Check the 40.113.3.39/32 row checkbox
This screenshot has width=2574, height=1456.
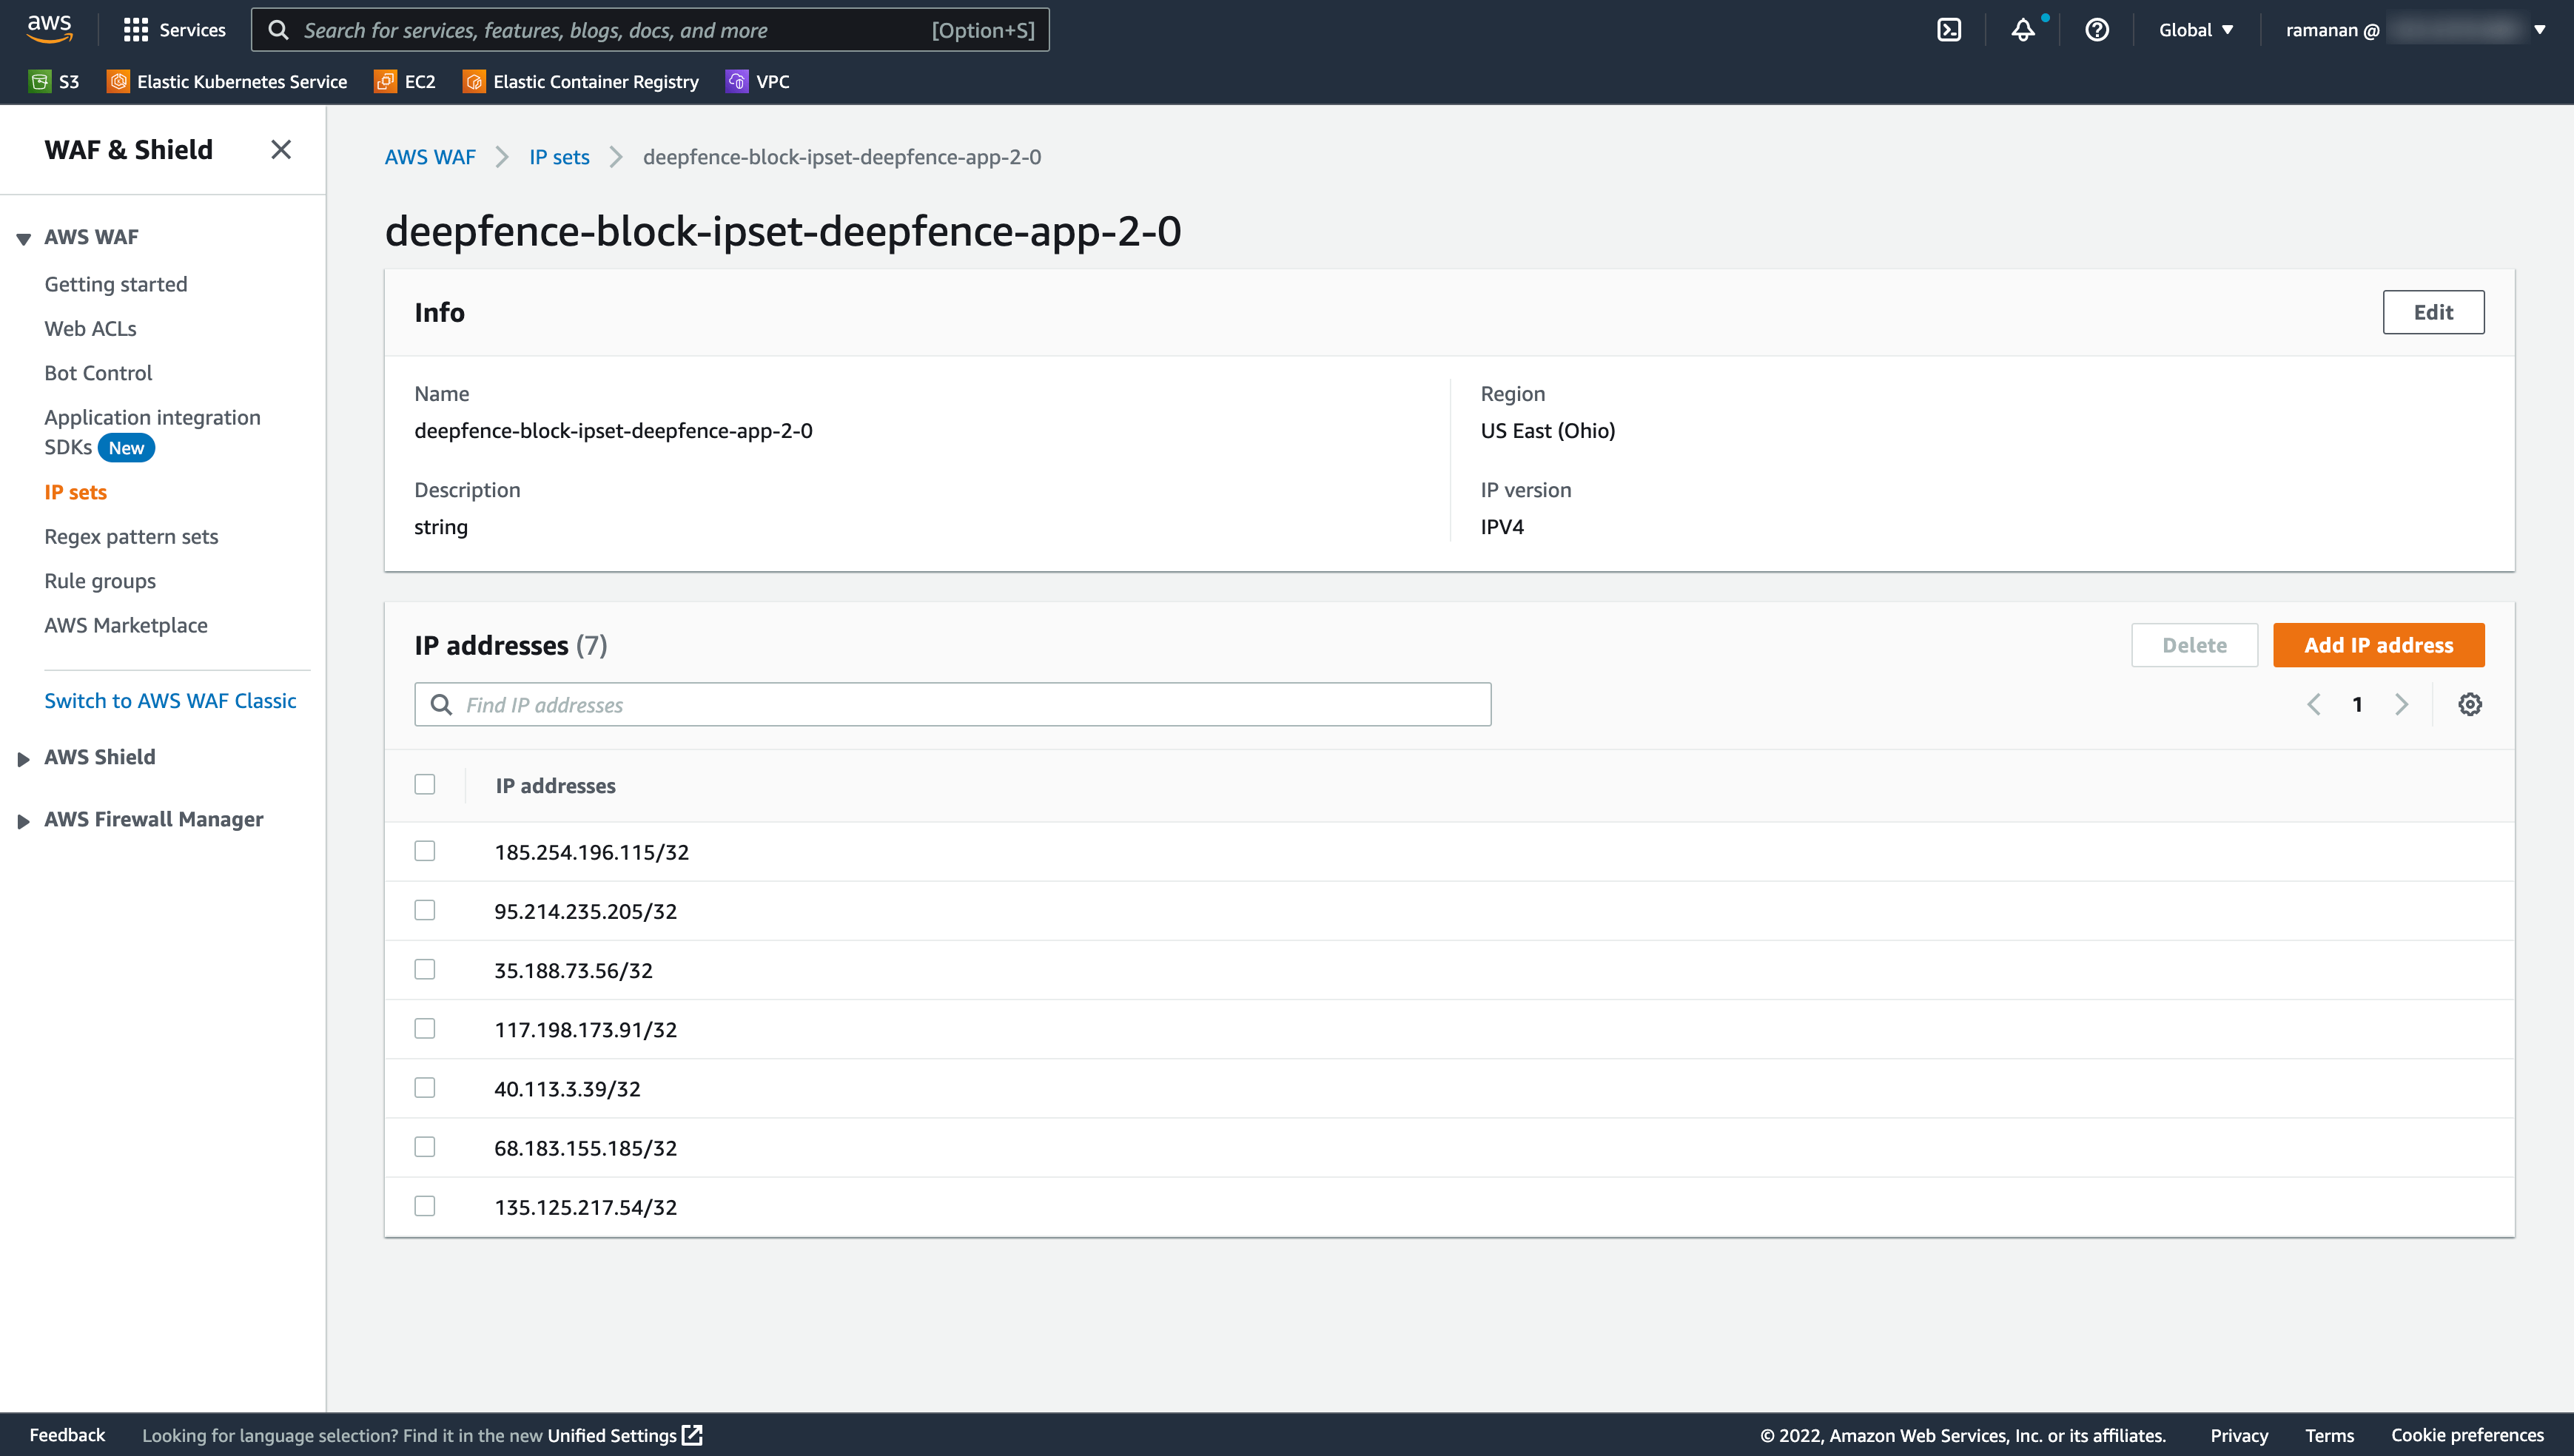point(425,1088)
